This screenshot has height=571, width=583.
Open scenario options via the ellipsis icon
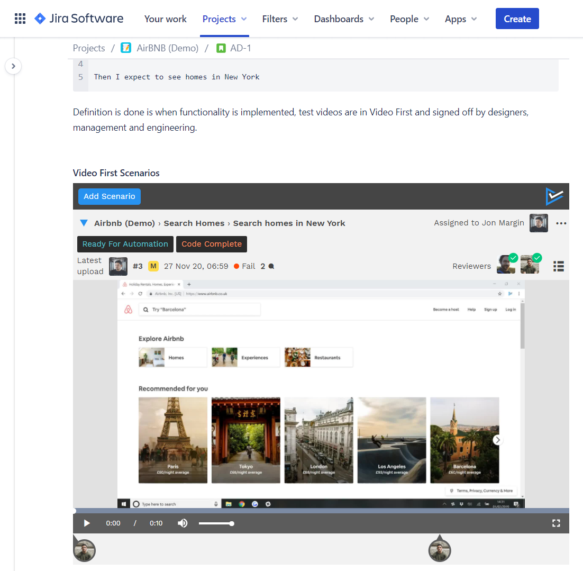[x=561, y=223]
